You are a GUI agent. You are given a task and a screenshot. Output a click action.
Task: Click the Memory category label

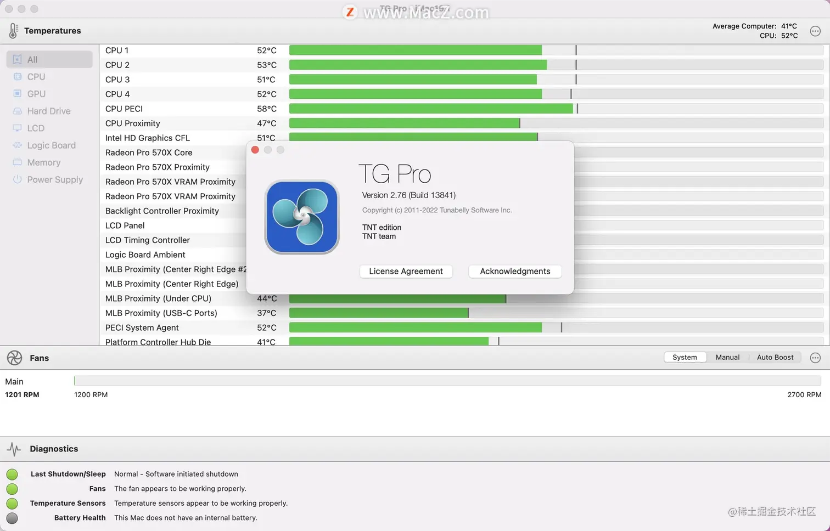[44, 162]
